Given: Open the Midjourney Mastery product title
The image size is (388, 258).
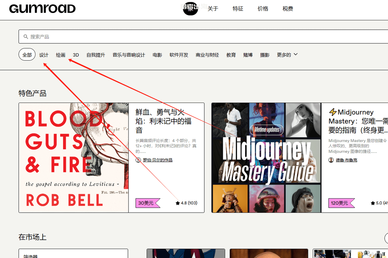Looking at the screenshot, I should click(358, 121).
